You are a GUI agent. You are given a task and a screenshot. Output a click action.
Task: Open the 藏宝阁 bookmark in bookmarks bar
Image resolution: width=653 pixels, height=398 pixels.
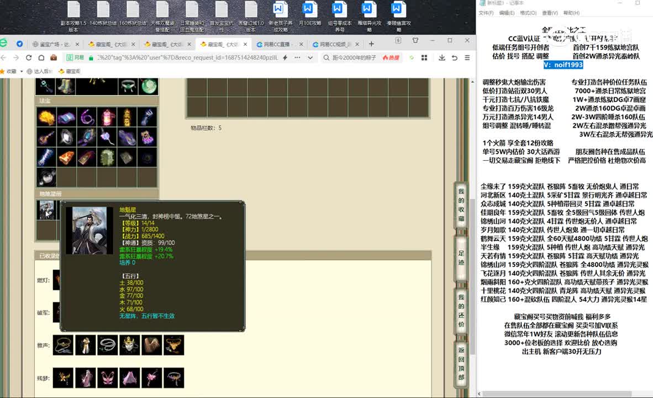(x=70, y=71)
